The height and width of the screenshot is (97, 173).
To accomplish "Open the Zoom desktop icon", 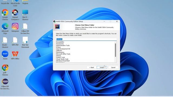I will click(x=5, y=54).
